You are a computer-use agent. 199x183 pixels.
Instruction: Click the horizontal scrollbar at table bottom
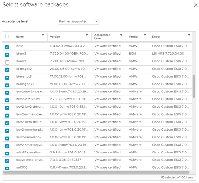[x=96, y=172]
